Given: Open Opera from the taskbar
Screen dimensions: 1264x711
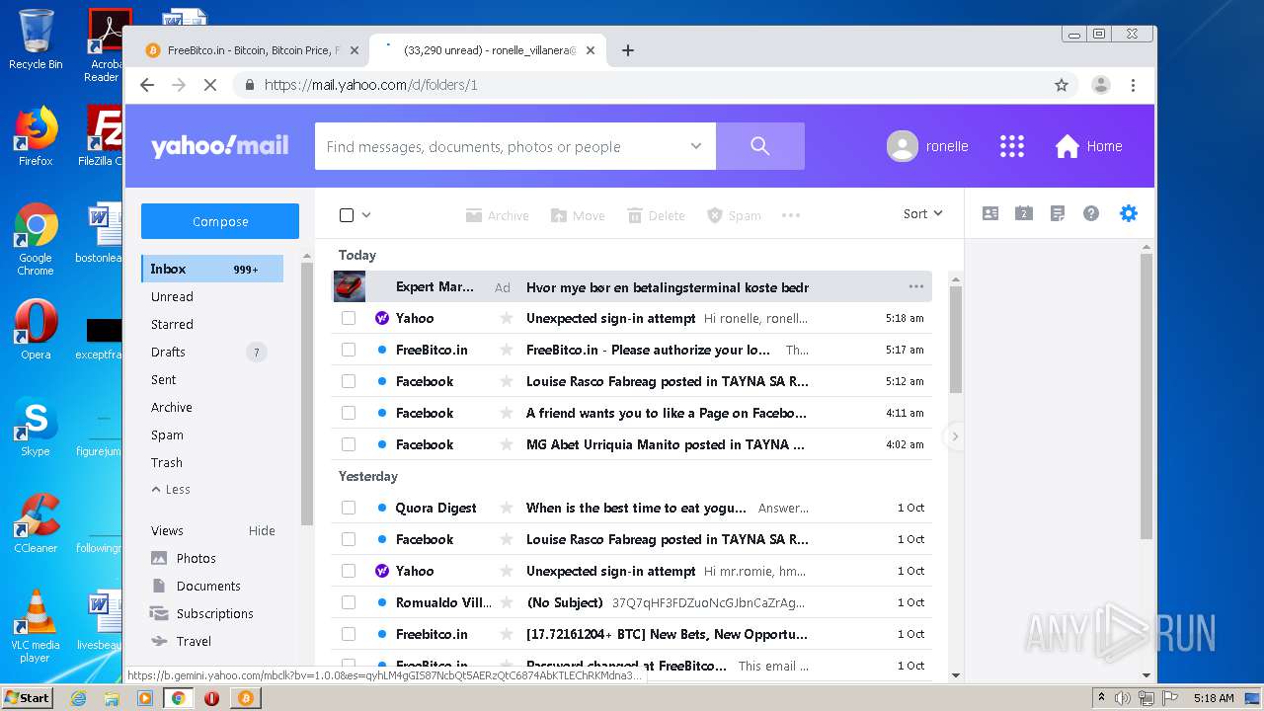Looking at the screenshot, I should pyautogui.click(x=211, y=698).
